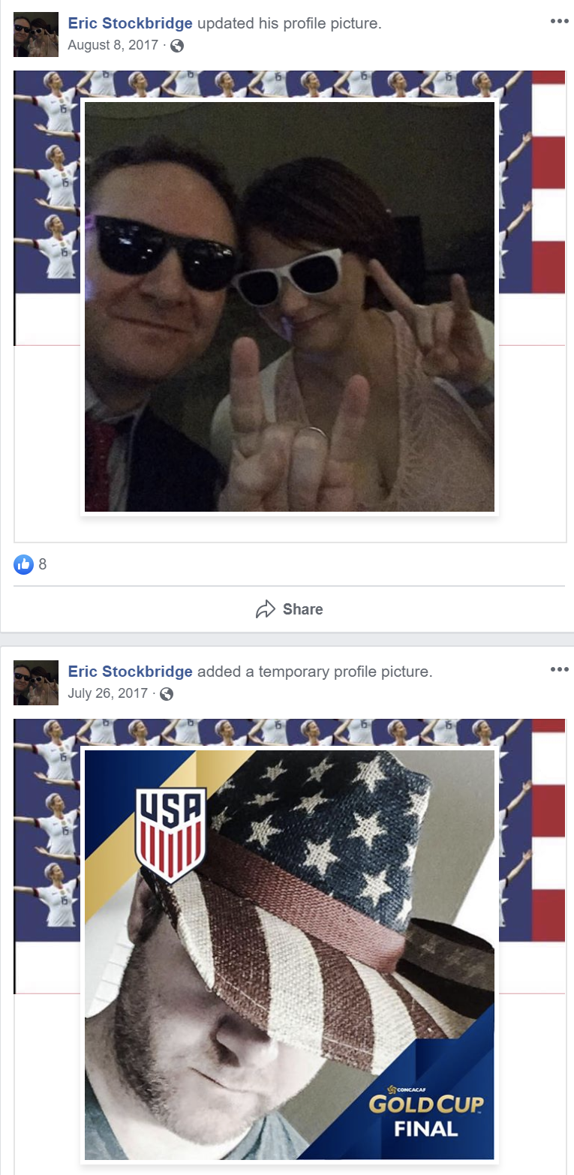View the American flag hat profile photo
Viewport: 574px width, 1175px height.
coord(290,955)
